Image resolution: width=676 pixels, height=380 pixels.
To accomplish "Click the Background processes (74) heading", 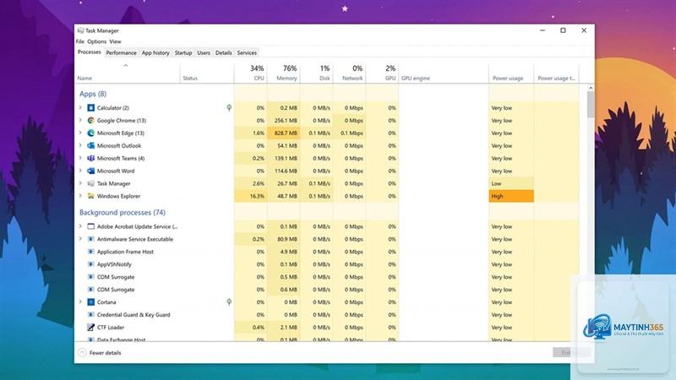I will [123, 213].
